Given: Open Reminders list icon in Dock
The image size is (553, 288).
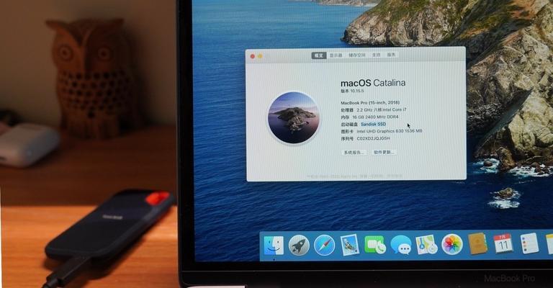Looking at the screenshot, I should 529,243.
